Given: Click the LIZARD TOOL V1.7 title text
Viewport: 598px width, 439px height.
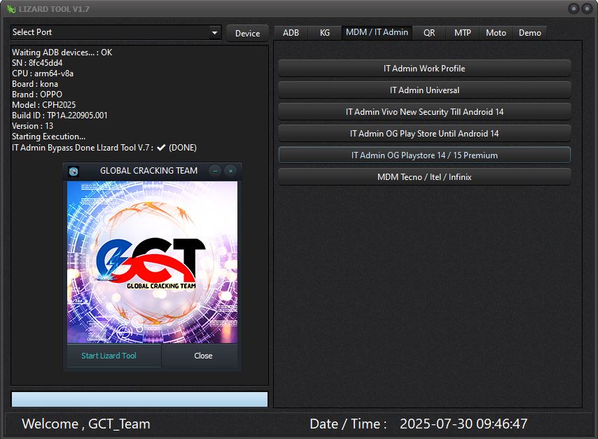Looking at the screenshot, I should [x=54, y=9].
